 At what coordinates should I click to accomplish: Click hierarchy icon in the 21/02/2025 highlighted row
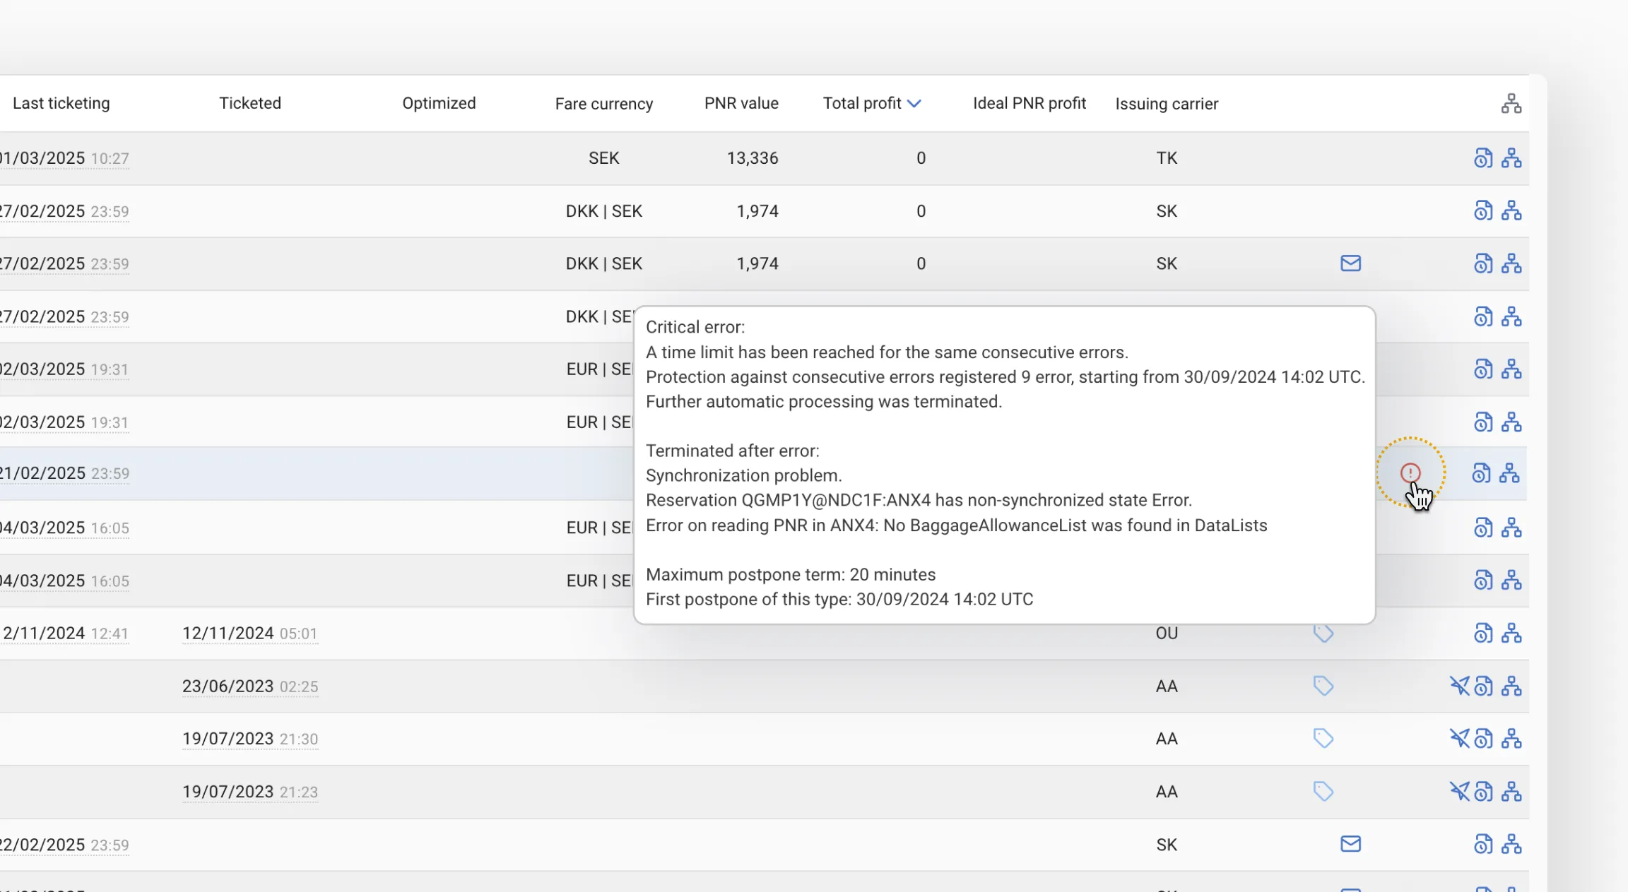click(1509, 472)
